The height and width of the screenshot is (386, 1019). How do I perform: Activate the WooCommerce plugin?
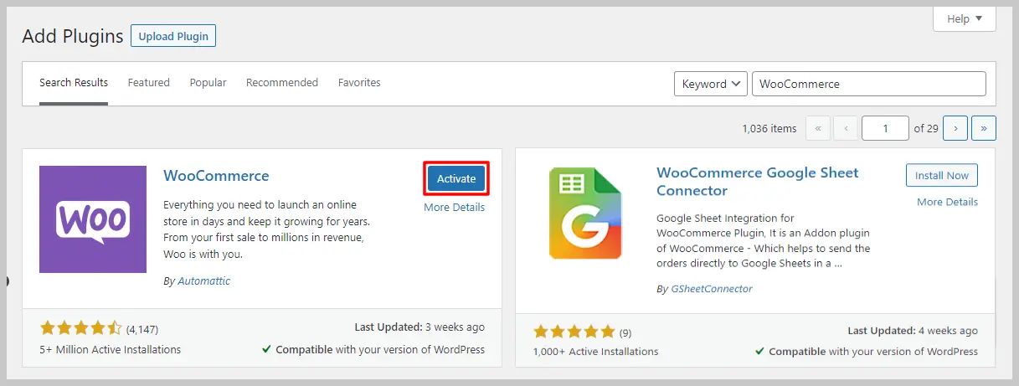455,178
